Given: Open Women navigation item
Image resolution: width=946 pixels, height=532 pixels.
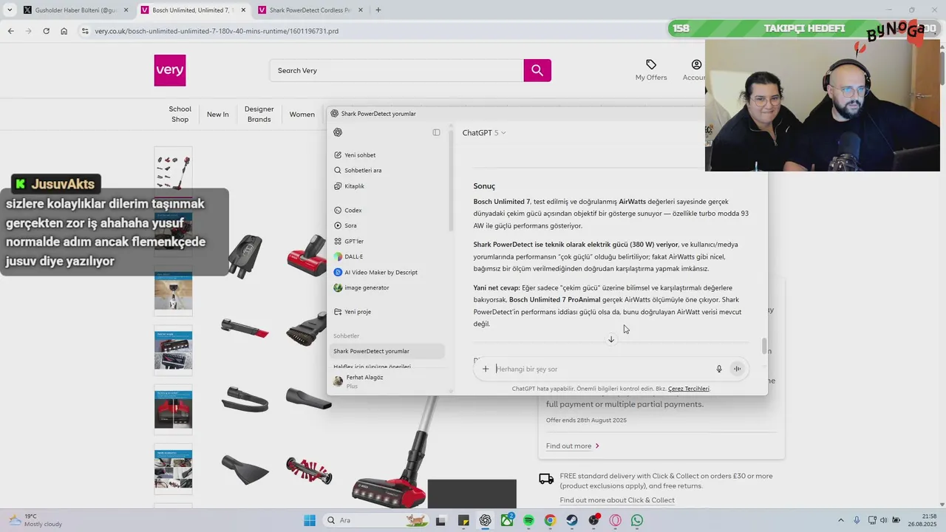Looking at the screenshot, I should coord(302,115).
